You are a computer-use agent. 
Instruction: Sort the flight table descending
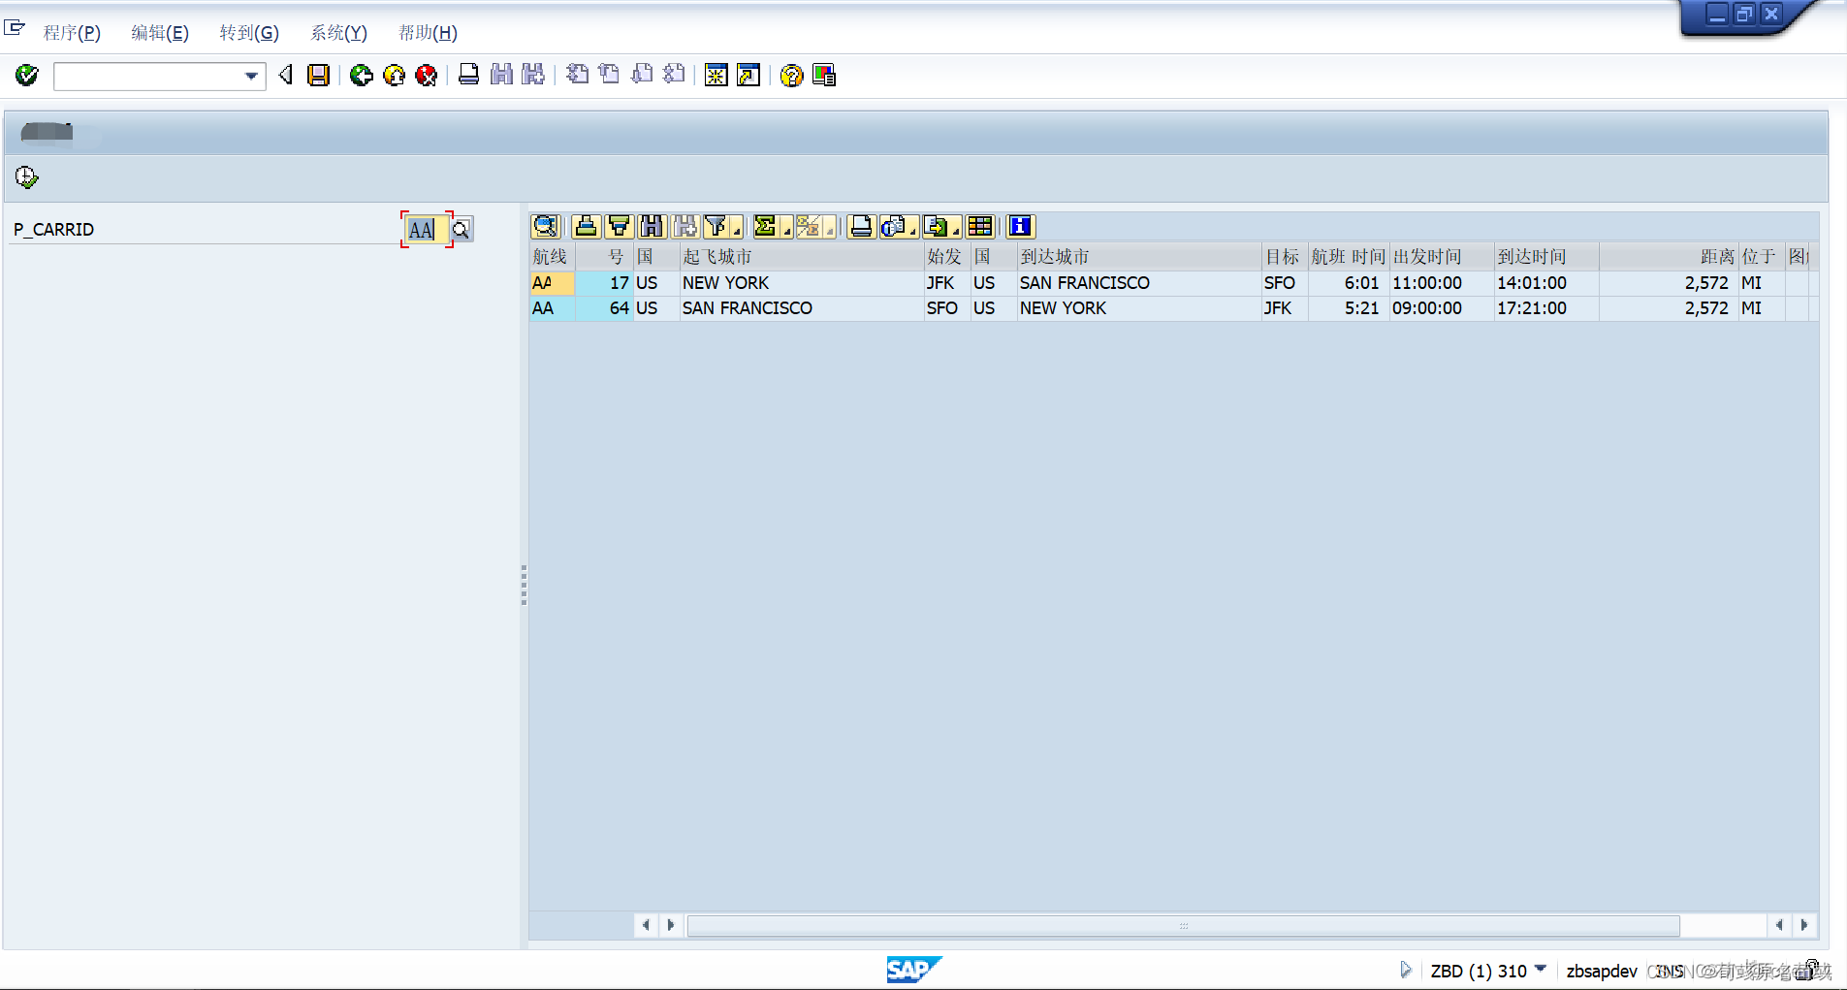(619, 226)
